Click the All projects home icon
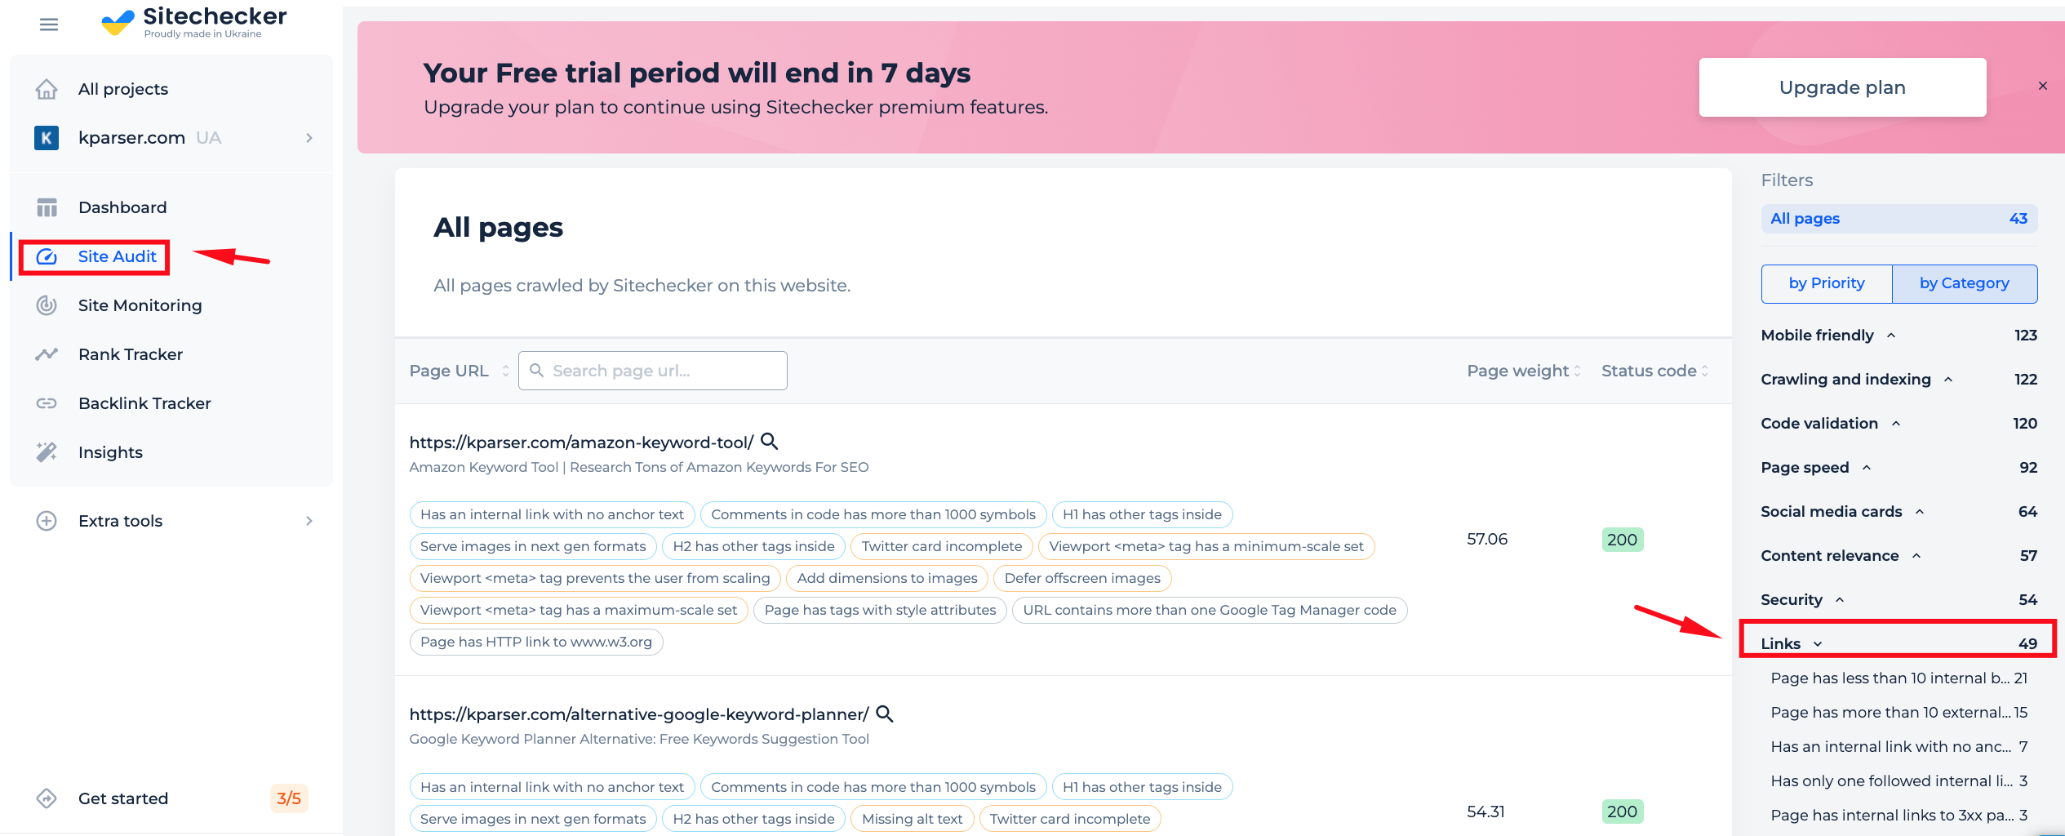The image size is (2065, 836). pos(47,89)
